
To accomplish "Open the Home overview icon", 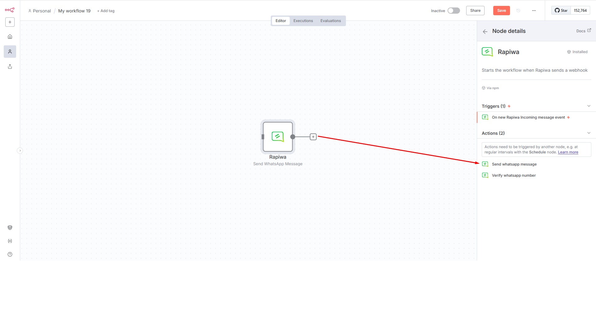I will (x=10, y=37).
